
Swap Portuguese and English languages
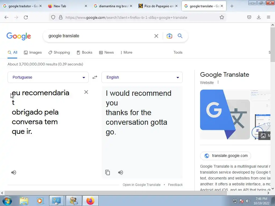(x=95, y=77)
